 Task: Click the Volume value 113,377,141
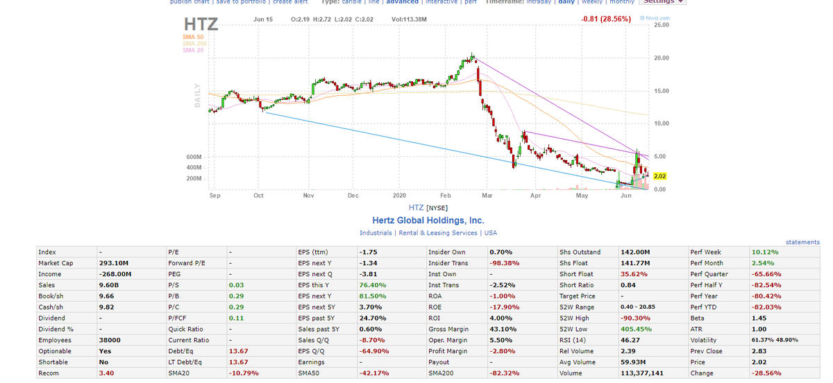(643, 373)
